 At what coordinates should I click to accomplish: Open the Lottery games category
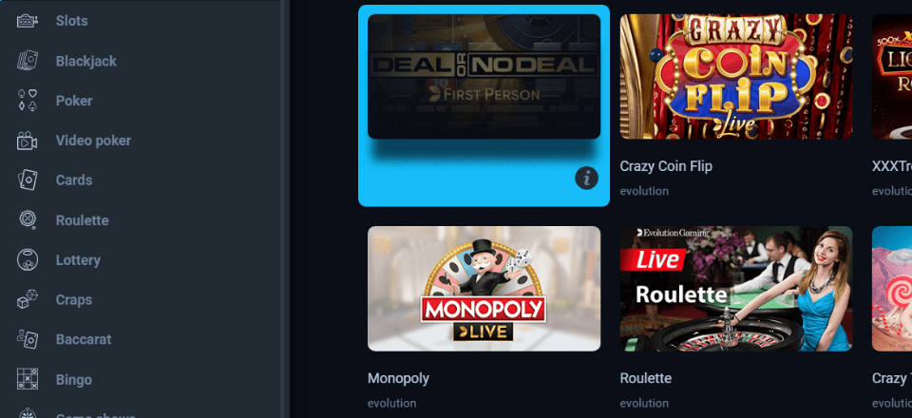[78, 260]
